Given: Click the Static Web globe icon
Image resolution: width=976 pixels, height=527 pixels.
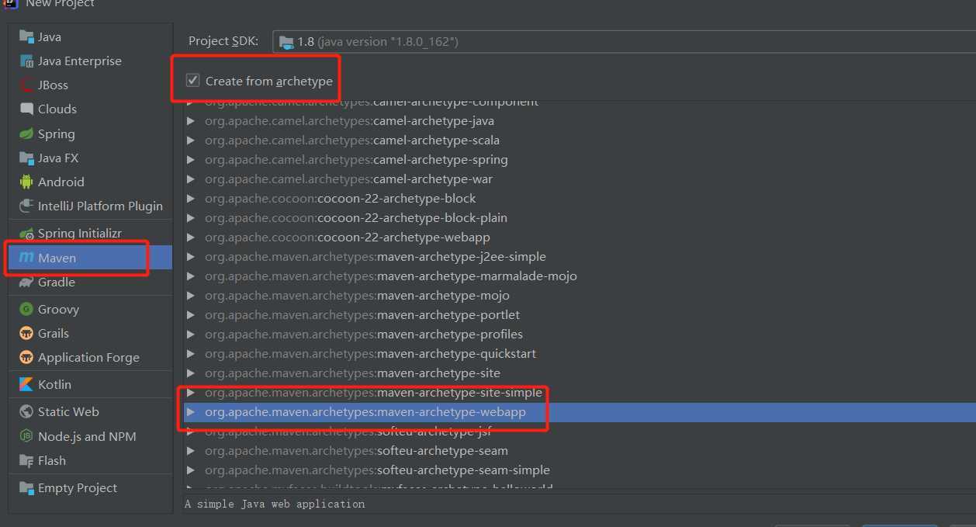Looking at the screenshot, I should click(26, 411).
